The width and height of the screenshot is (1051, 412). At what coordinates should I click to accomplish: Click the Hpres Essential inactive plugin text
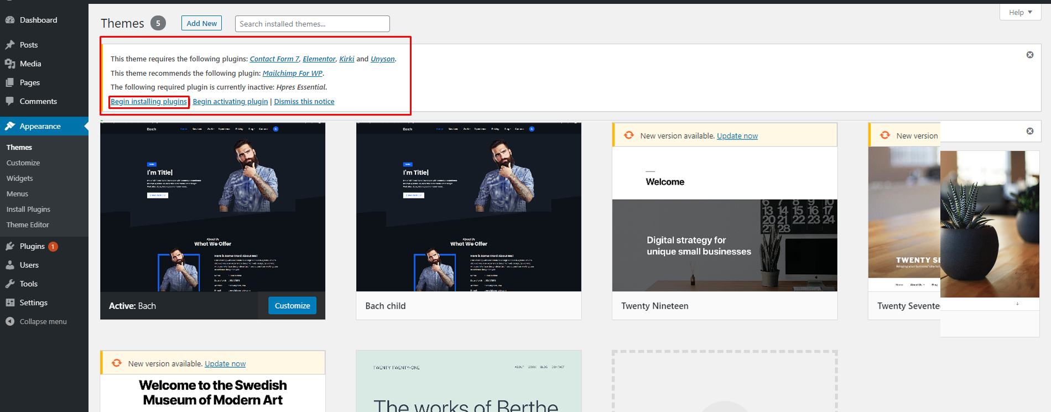point(301,87)
